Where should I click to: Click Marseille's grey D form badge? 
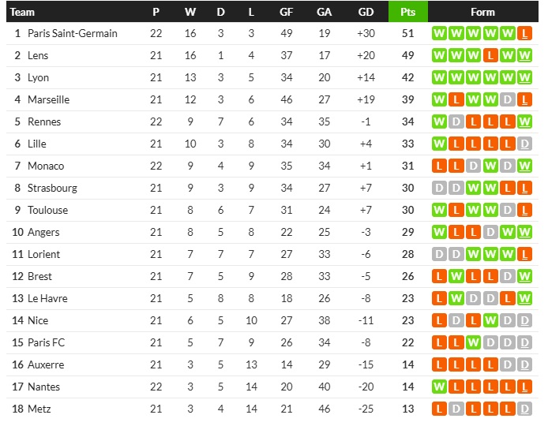(x=509, y=99)
